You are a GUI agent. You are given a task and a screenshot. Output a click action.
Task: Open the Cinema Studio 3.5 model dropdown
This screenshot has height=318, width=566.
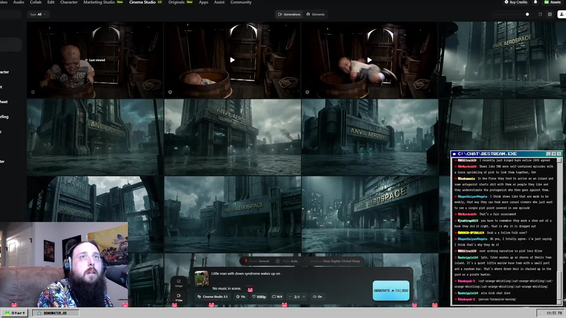(x=212, y=297)
